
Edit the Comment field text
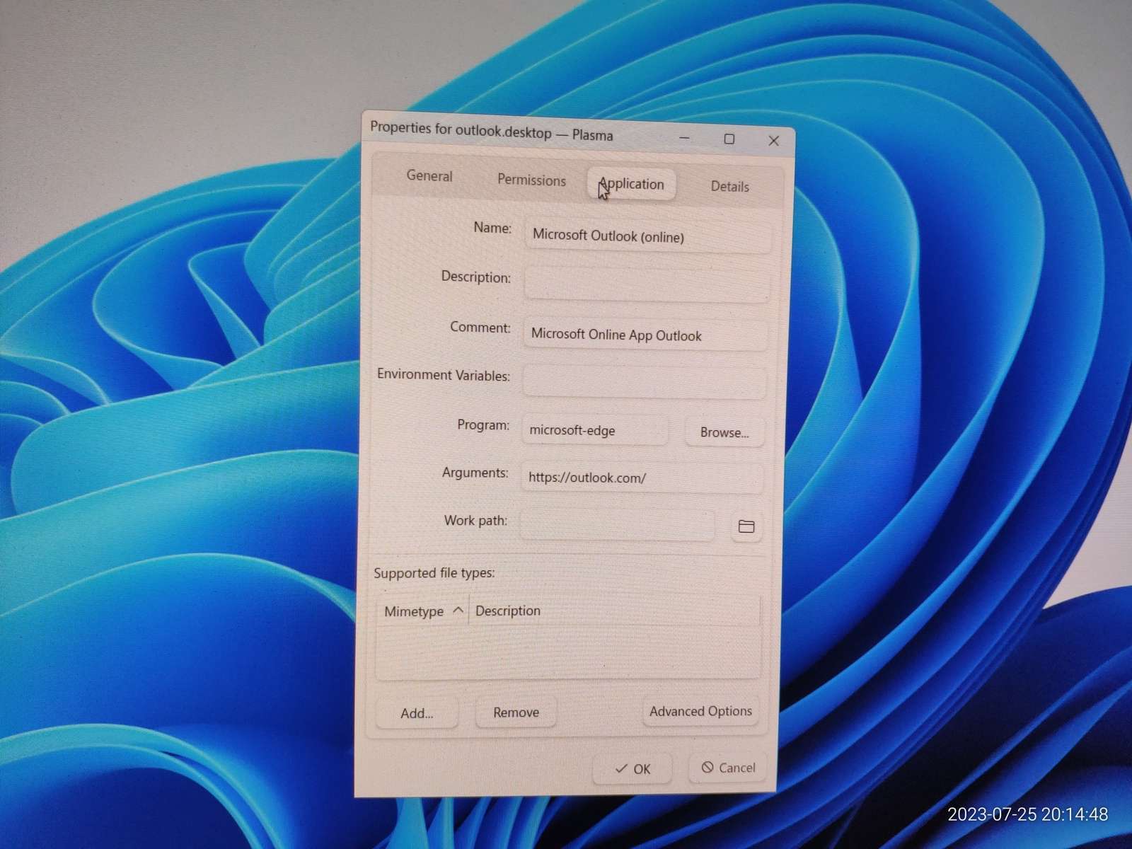pos(645,335)
